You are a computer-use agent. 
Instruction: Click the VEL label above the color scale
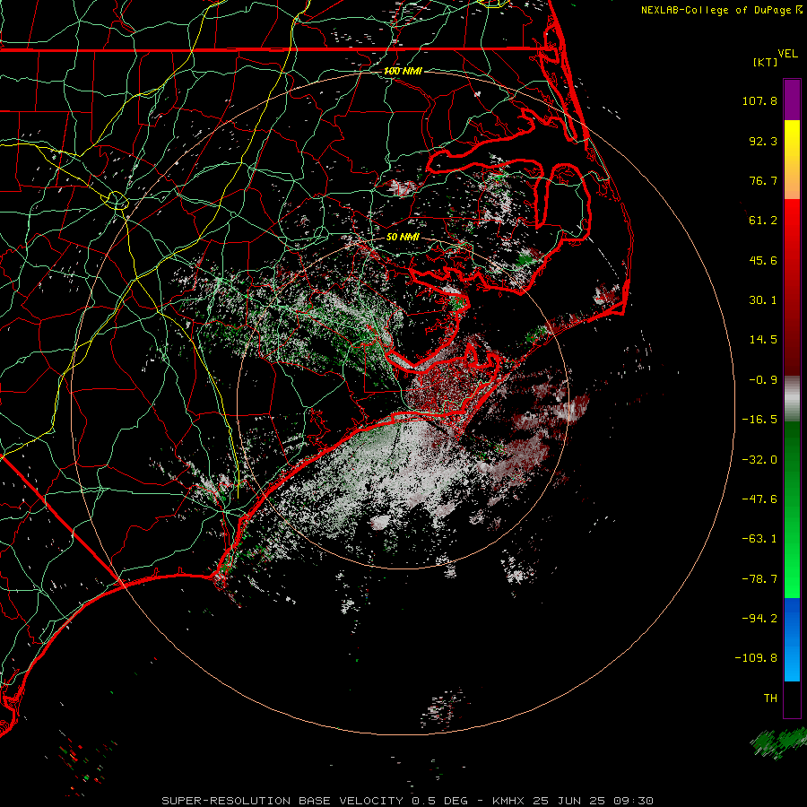pyautogui.click(x=787, y=54)
